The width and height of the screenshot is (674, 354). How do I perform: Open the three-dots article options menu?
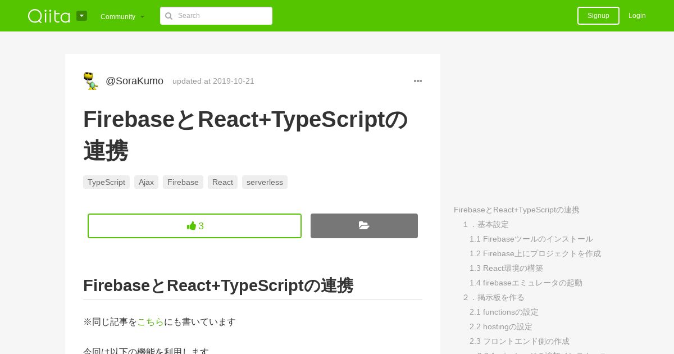point(418,81)
